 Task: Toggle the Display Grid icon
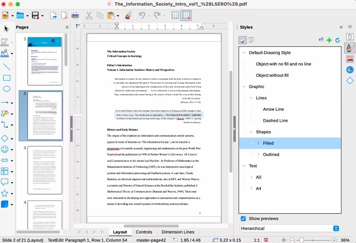pyautogui.click(x=175, y=16)
